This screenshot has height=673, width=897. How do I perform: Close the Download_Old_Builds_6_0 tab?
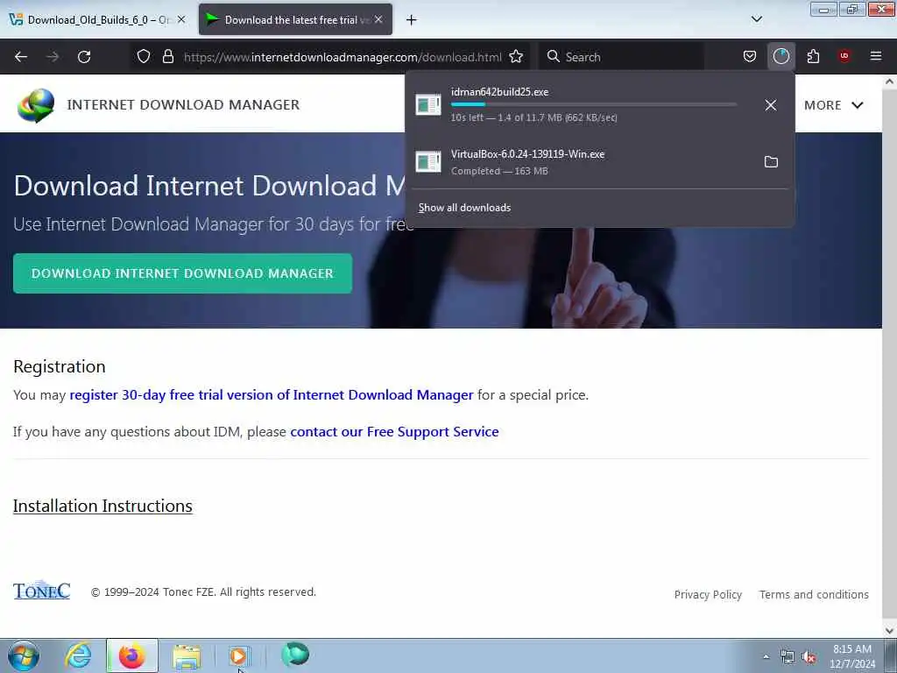(x=181, y=19)
